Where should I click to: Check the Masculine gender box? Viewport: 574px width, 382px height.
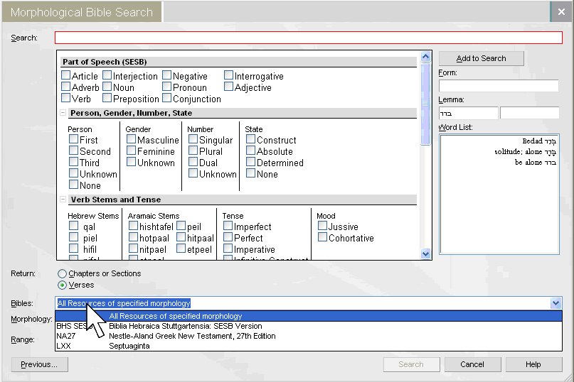[x=132, y=139]
